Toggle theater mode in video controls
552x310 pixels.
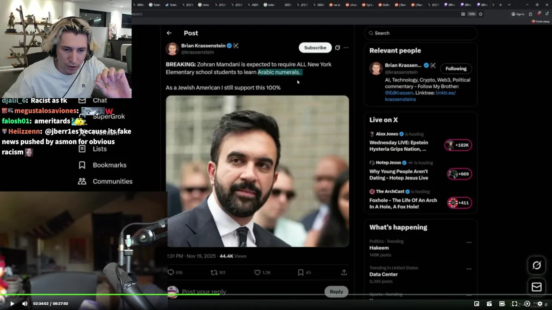point(502,304)
